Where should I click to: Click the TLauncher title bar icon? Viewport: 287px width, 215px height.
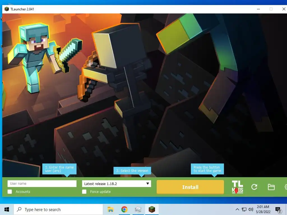click(7, 9)
